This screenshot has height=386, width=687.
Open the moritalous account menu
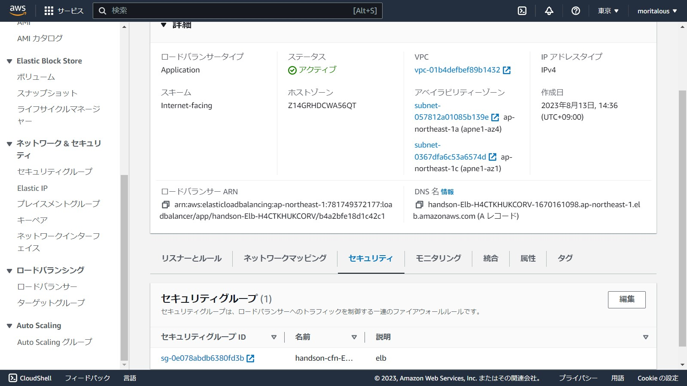(x=657, y=11)
